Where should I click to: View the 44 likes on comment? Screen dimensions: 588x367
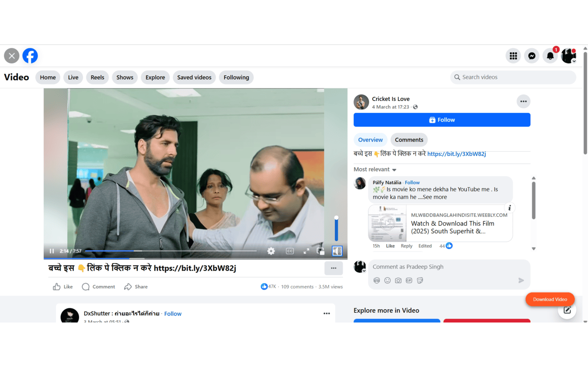point(446,246)
